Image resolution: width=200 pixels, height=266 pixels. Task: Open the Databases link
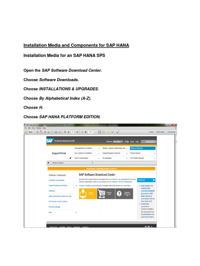52,191
